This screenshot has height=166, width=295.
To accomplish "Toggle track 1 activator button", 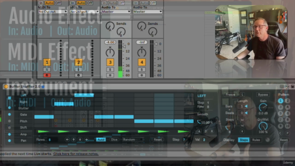I will (x=47, y=62).
